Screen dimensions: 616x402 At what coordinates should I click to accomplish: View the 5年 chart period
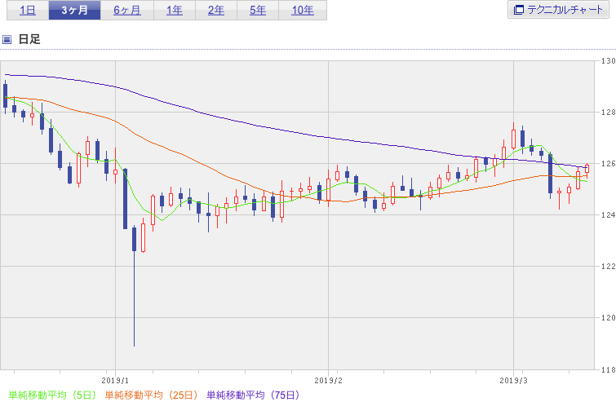258,11
